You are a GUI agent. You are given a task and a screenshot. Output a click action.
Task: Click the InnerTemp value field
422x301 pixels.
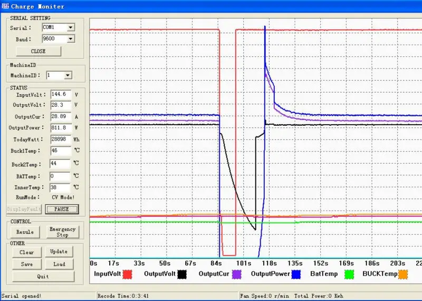(60, 187)
